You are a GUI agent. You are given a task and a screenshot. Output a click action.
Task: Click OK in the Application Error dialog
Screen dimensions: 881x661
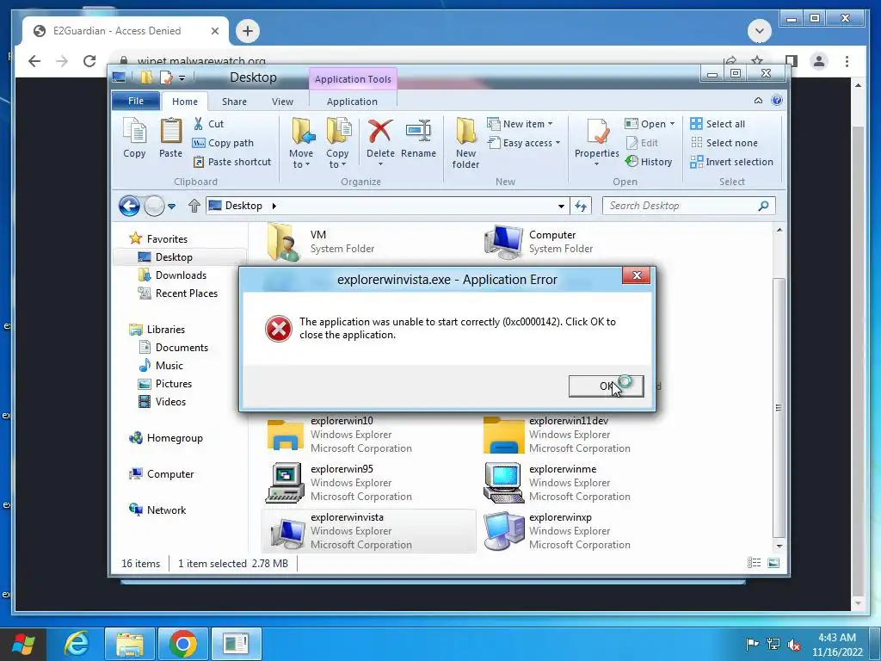pos(606,386)
